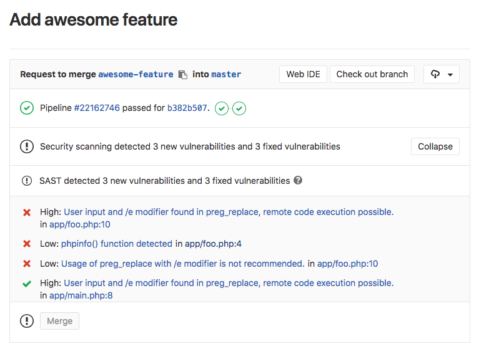The height and width of the screenshot is (349, 479).
Task: Click the SAST help question mark icon
Action: 298,181
